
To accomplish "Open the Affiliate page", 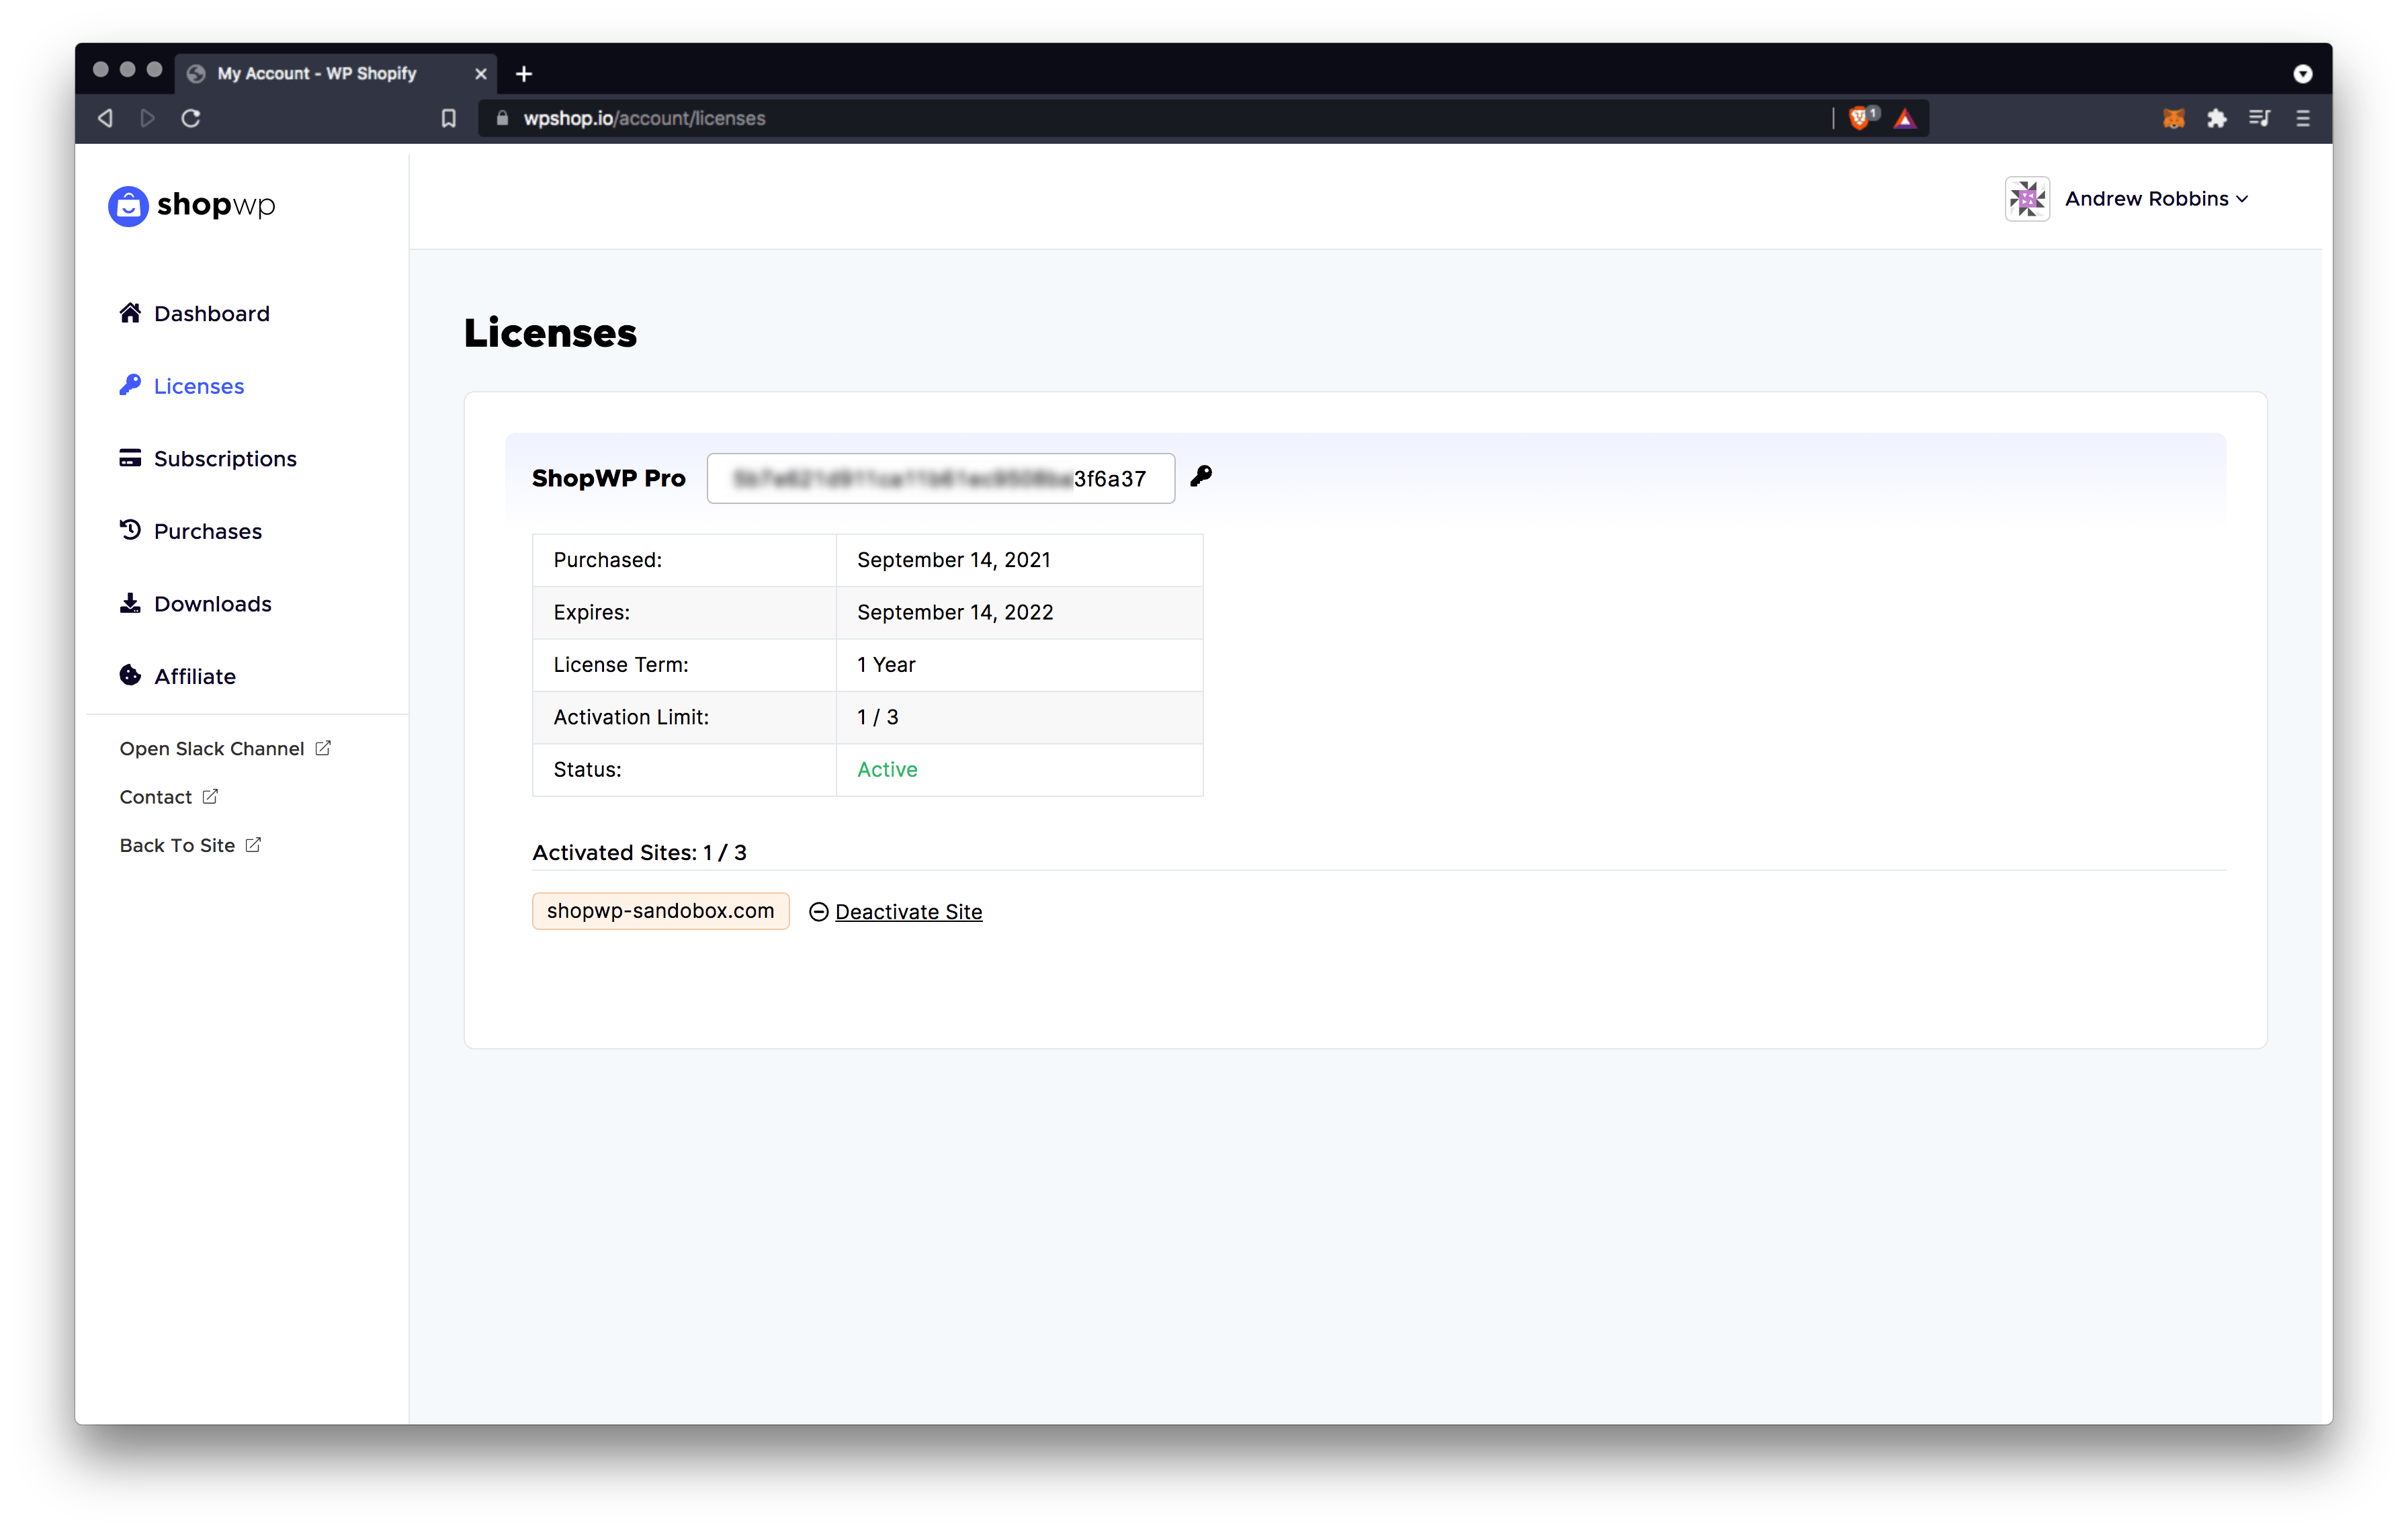I will [194, 676].
